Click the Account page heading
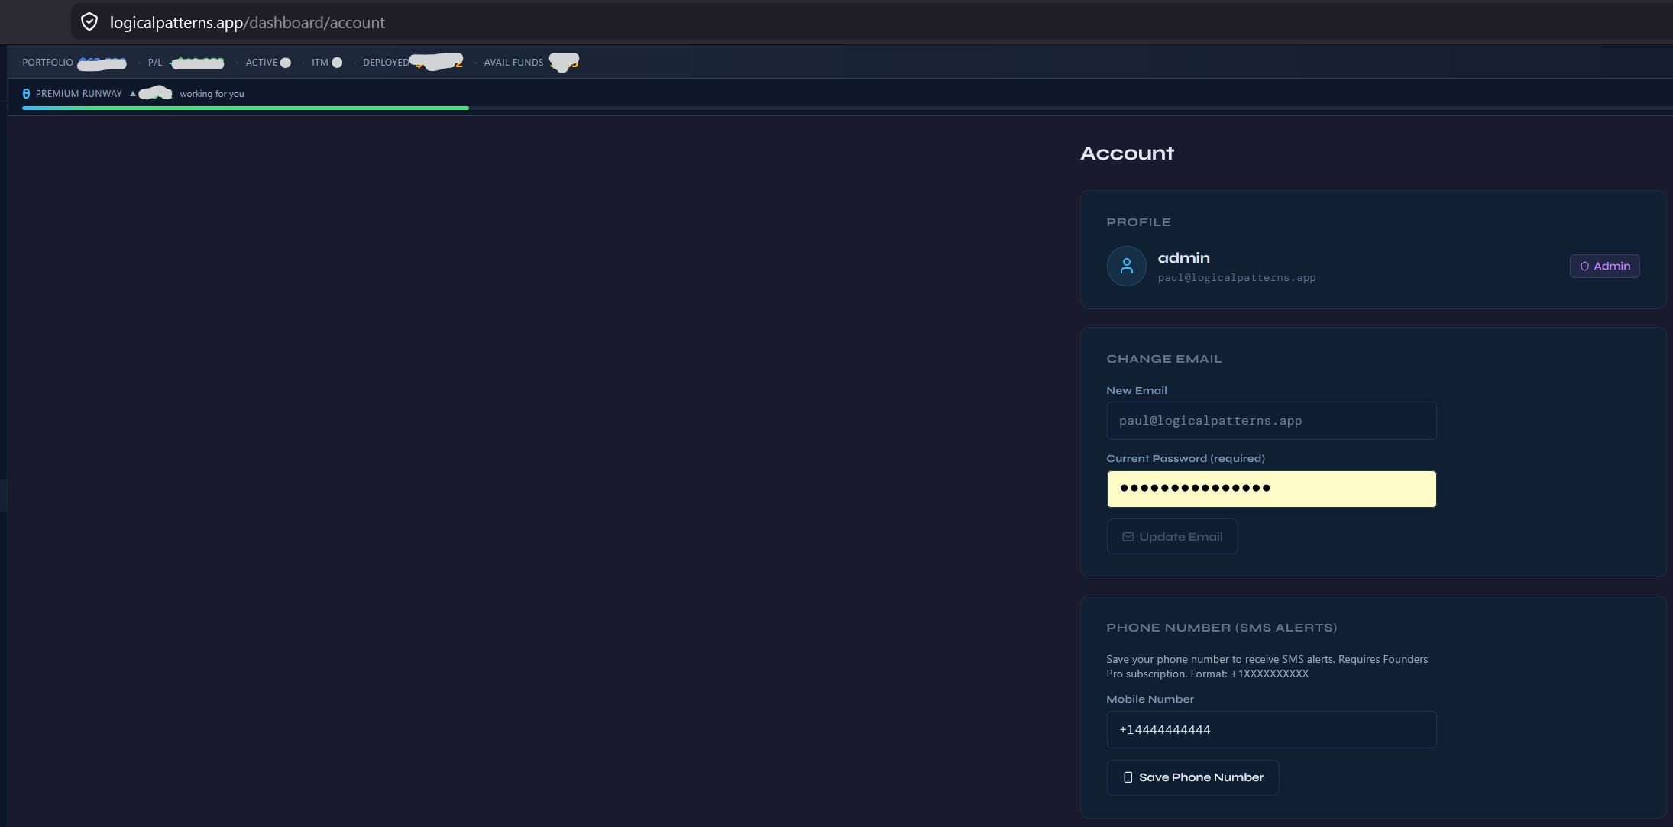The width and height of the screenshot is (1673, 827). 1127,153
